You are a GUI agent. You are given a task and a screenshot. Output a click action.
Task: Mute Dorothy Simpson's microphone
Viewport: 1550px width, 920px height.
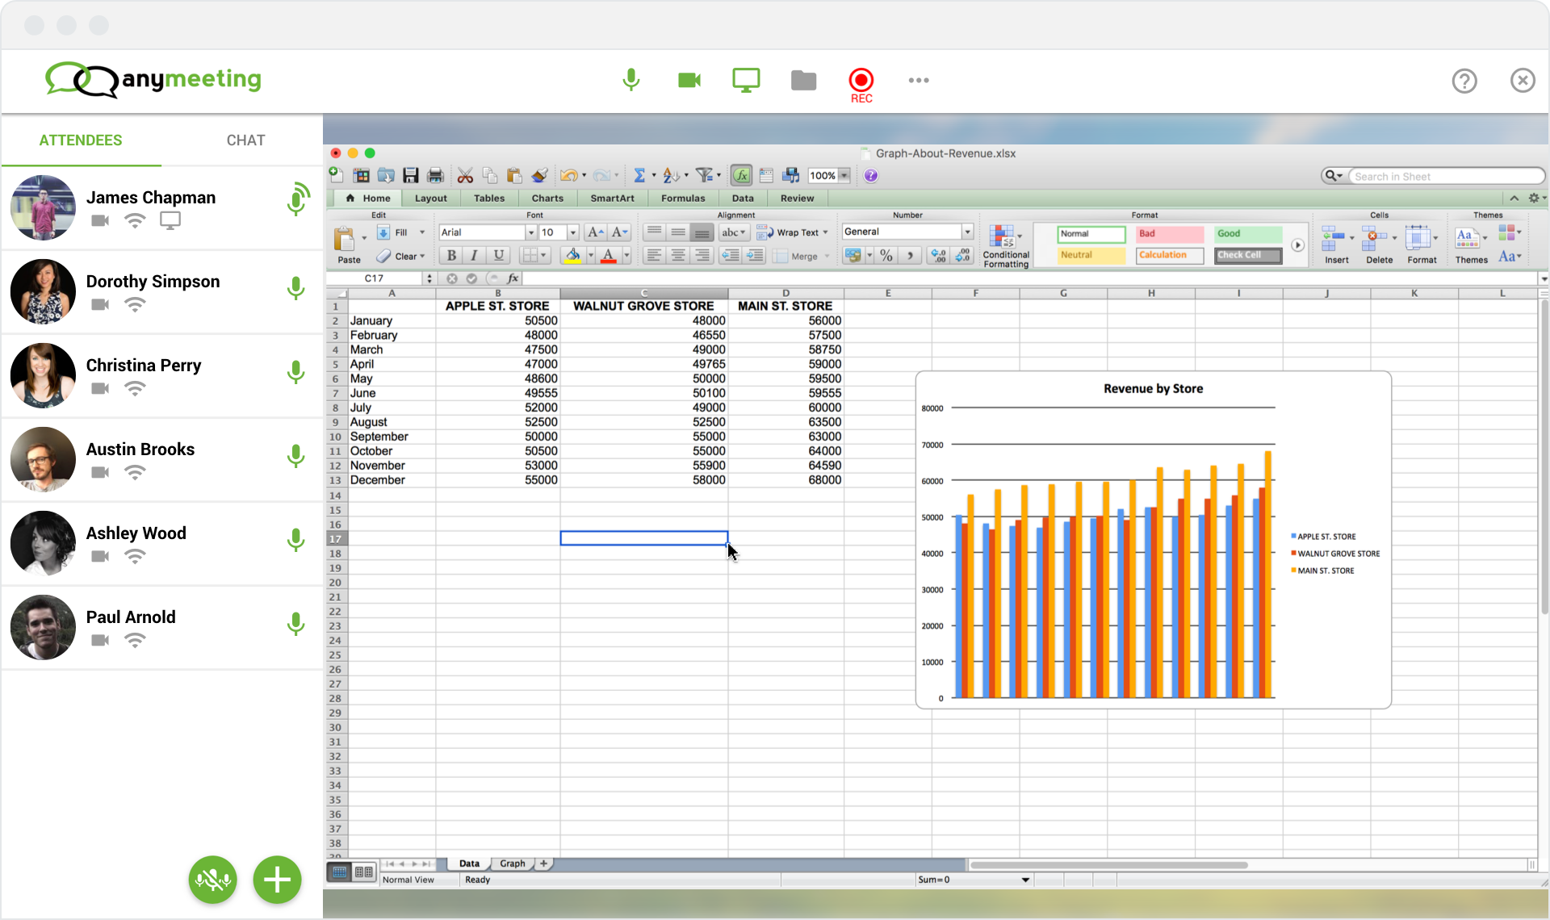tap(296, 288)
